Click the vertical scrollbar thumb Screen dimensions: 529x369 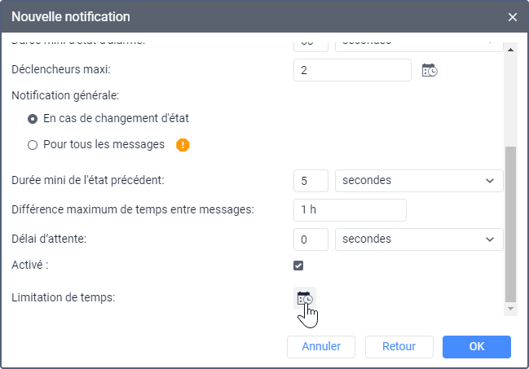tap(511, 224)
